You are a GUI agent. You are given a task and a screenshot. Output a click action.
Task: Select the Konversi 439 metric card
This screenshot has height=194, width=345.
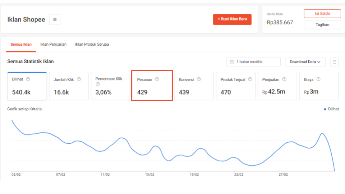tap(194, 86)
